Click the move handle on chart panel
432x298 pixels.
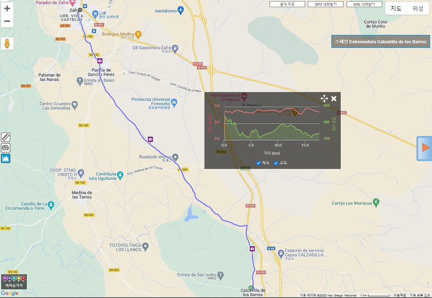coord(324,98)
